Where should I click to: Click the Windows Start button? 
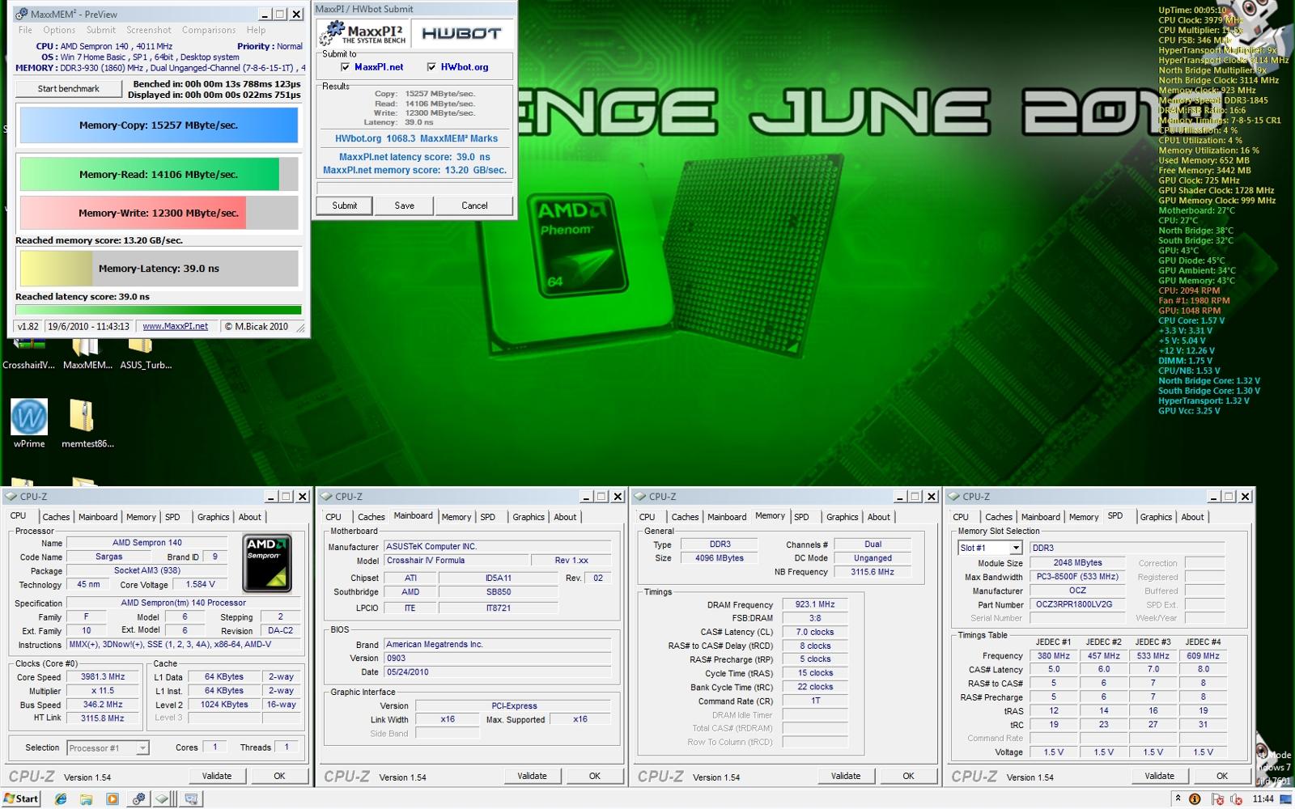pos(21,798)
